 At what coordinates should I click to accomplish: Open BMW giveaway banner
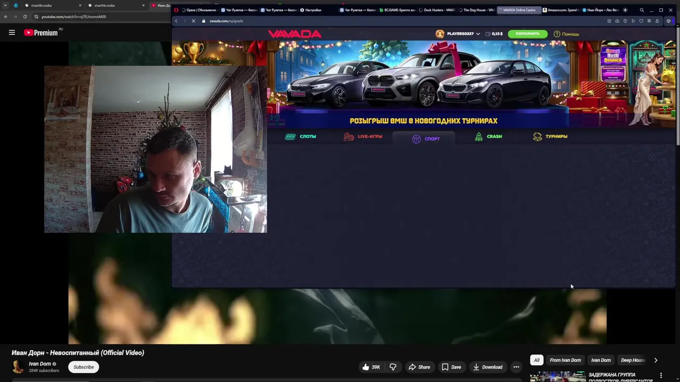[x=423, y=84]
